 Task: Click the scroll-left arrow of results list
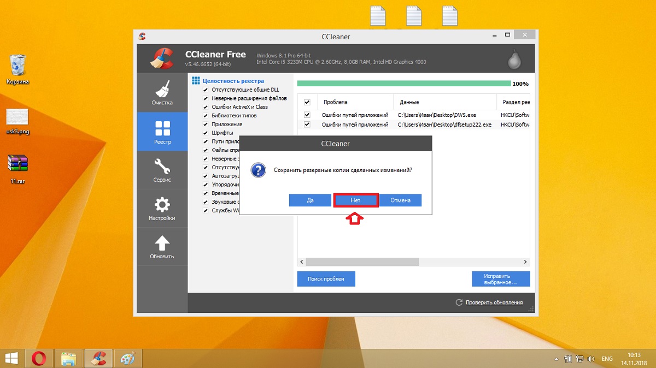tap(301, 262)
